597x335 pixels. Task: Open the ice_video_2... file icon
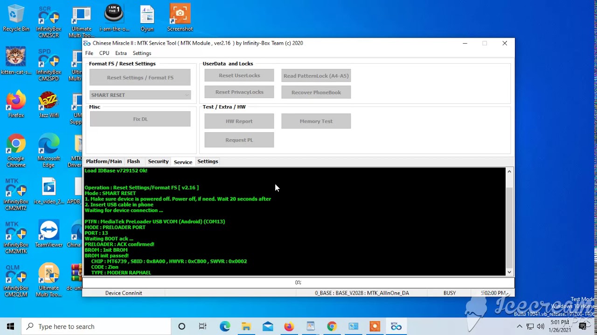coord(49,191)
